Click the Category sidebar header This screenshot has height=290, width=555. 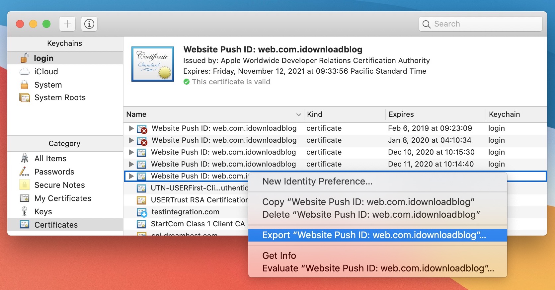coord(65,143)
